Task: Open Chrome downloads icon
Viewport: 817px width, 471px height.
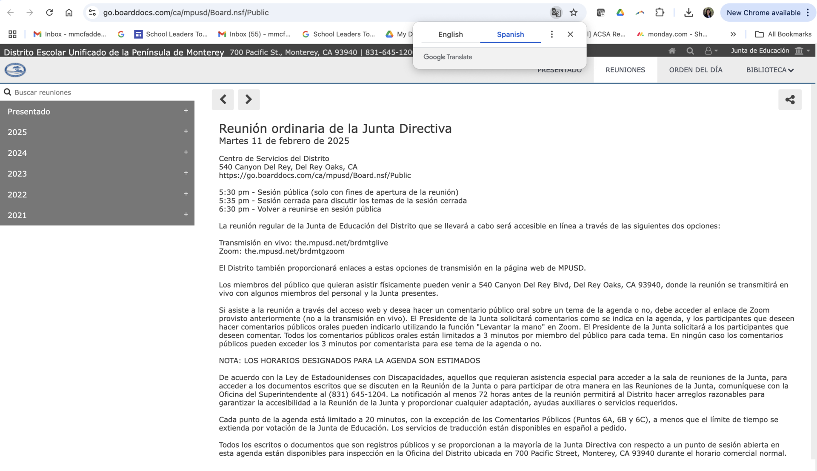Action: coord(688,12)
